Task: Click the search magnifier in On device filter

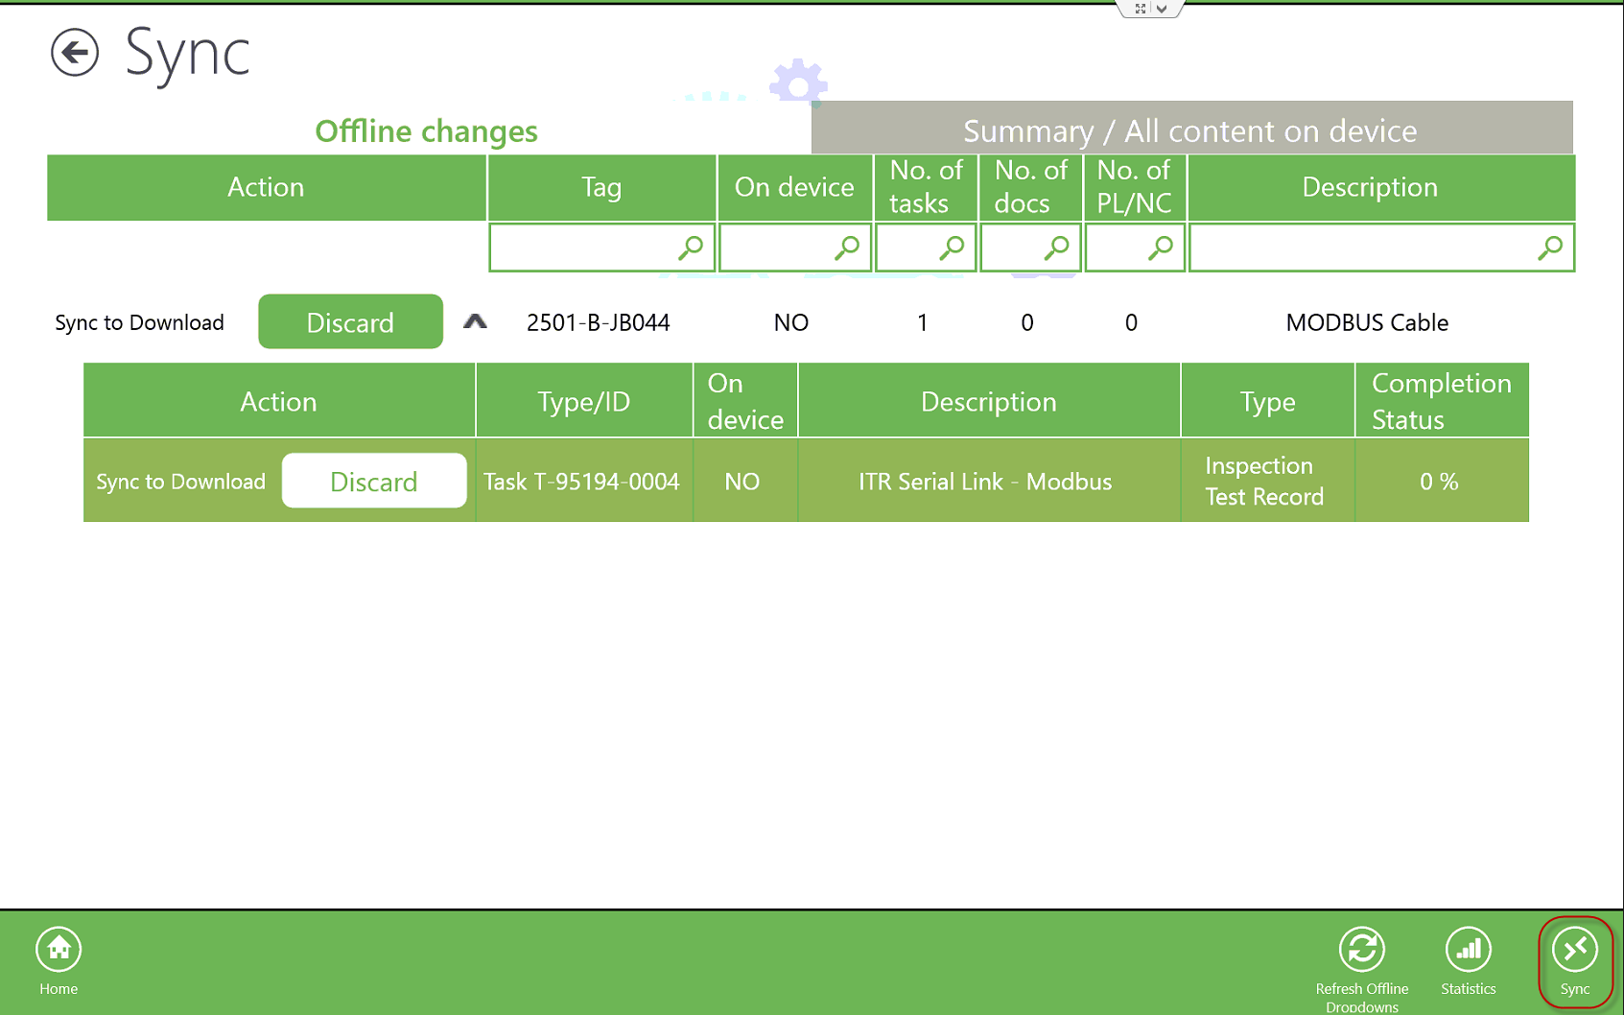Action: [x=847, y=248]
